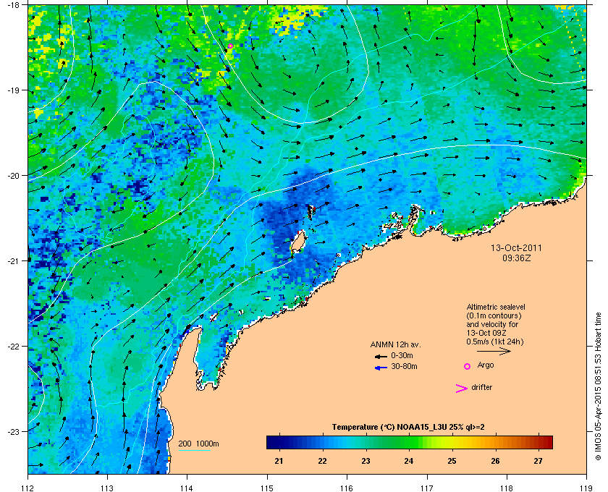The width and height of the screenshot is (608, 492).
Task: Click the cyan isobath line legend sample
Action: (x=195, y=450)
